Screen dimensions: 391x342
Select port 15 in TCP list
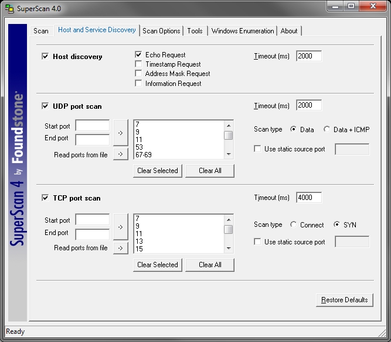point(179,248)
